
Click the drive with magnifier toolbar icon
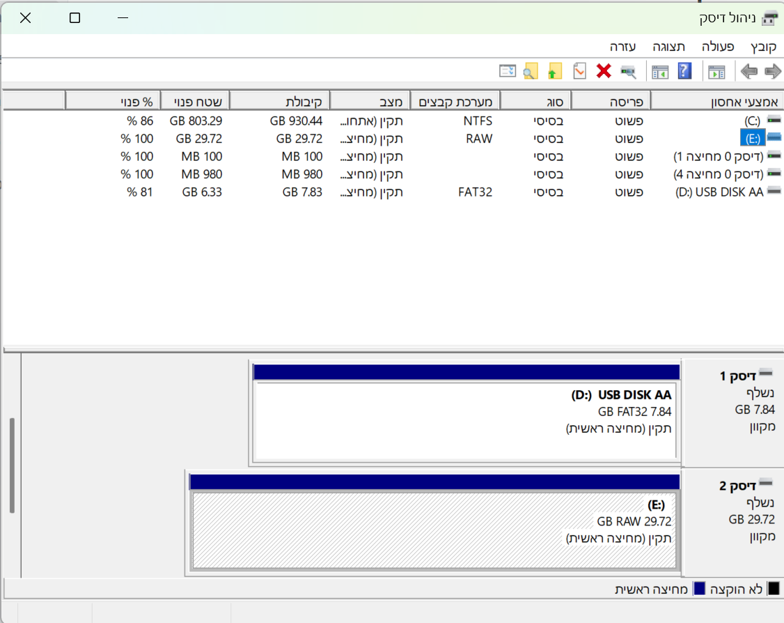628,71
